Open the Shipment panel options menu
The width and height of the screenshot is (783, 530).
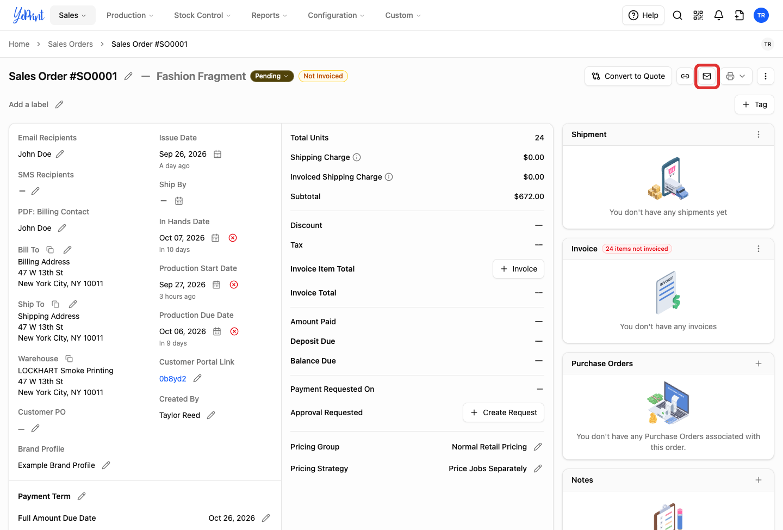(759, 134)
